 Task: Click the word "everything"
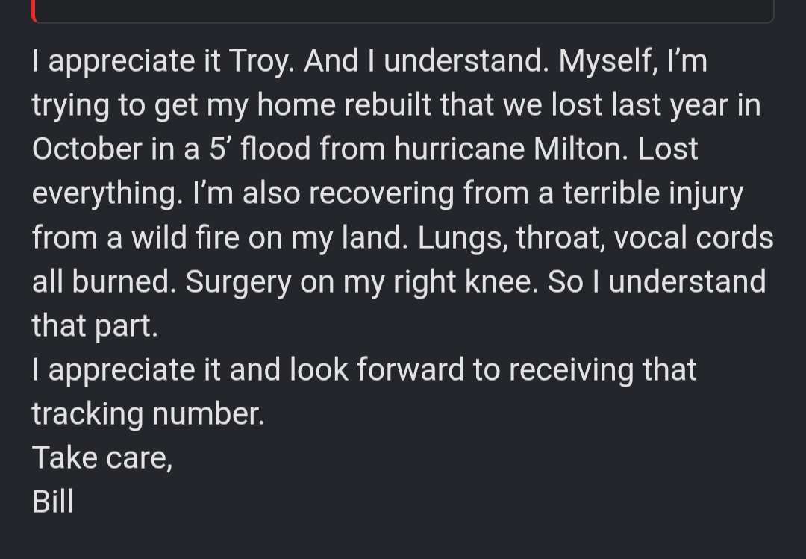point(107,194)
